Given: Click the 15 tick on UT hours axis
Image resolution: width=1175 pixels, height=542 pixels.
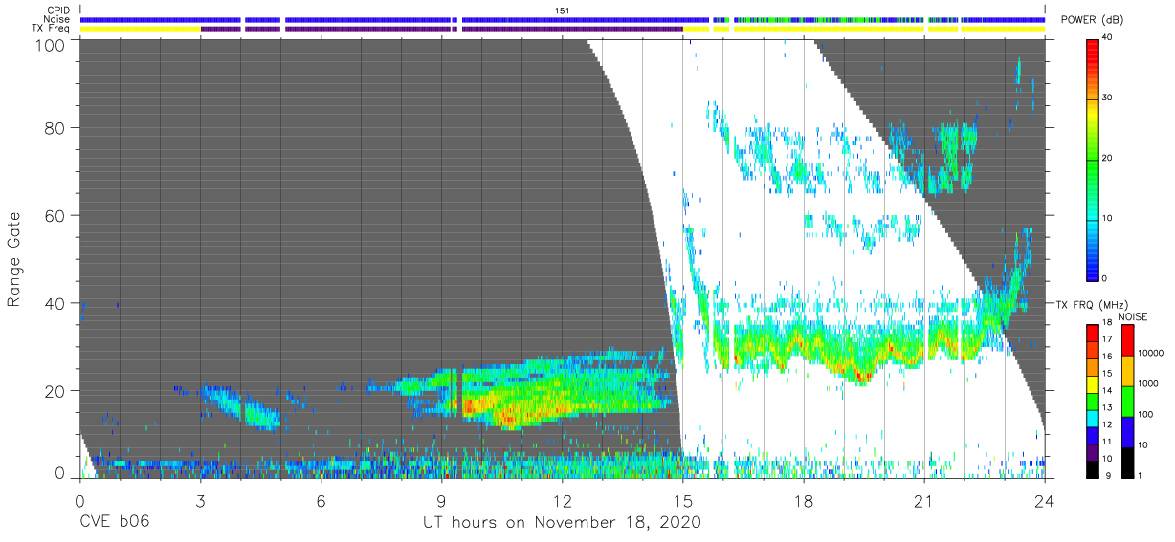Looking at the screenshot, I should coord(682,500).
